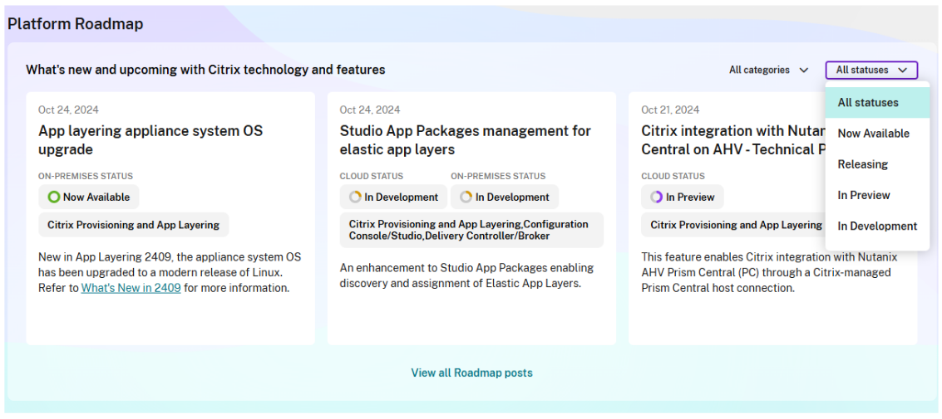
Task: Select All statuses option in the list
Action: click(868, 103)
